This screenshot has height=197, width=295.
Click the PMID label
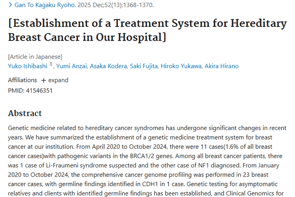15,91
